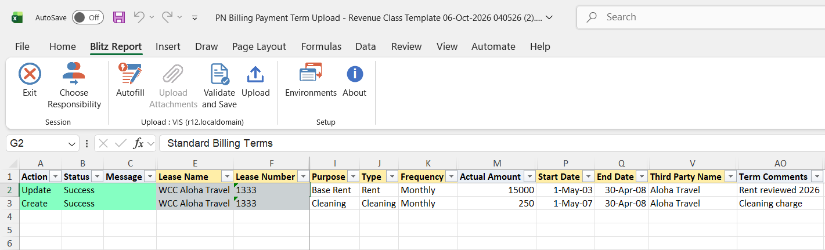Select the 'Rent reviewed 2026' comment cell
Screen dimensions: 825x250
pyautogui.click(x=781, y=190)
